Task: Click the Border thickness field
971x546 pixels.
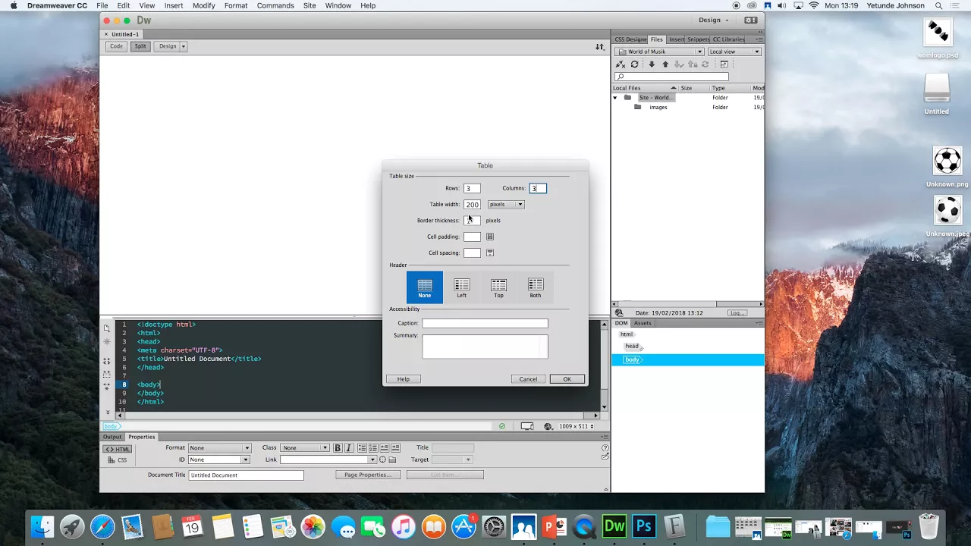Action: coord(472,220)
